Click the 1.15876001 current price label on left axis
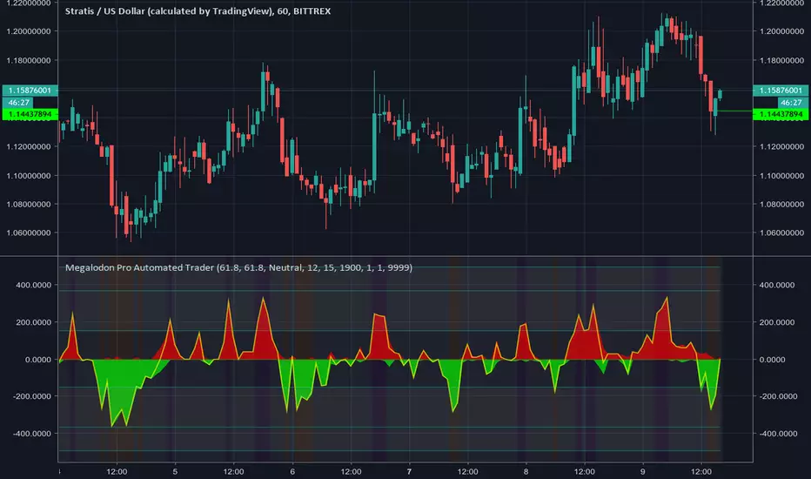811x479 pixels. [x=30, y=90]
